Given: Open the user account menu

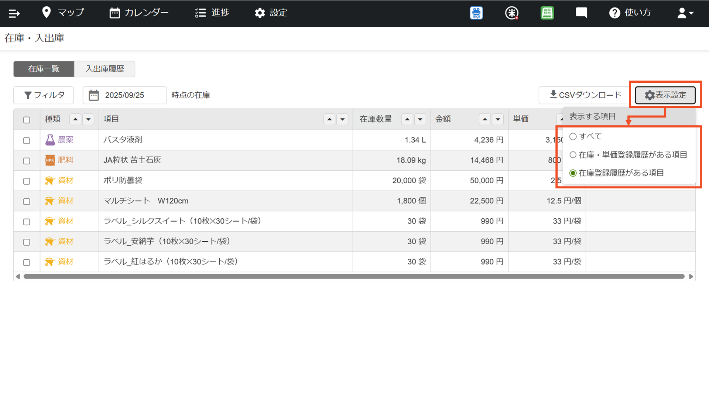Looking at the screenshot, I should (x=685, y=13).
